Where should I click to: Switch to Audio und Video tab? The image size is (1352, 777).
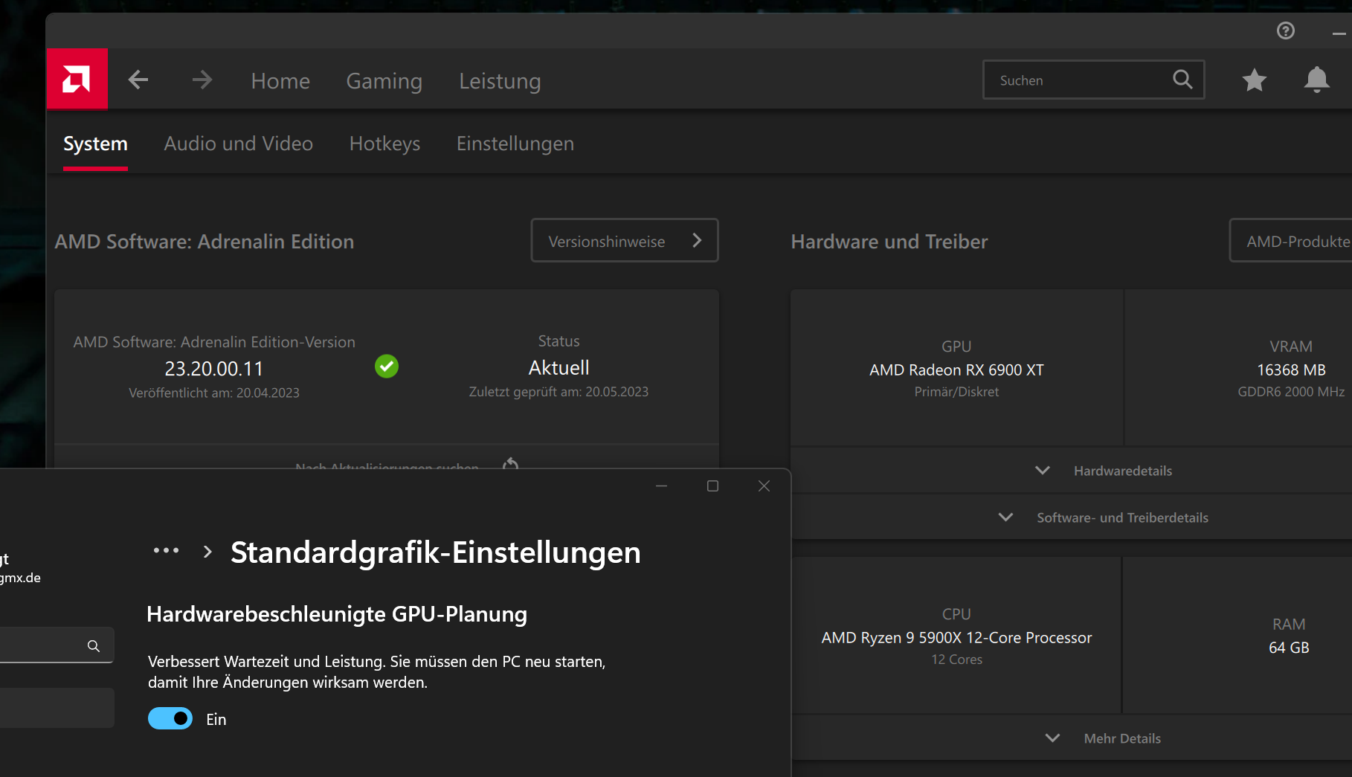(239, 144)
